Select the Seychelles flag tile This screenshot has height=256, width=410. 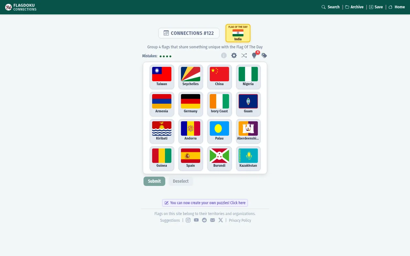pos(191,77)
